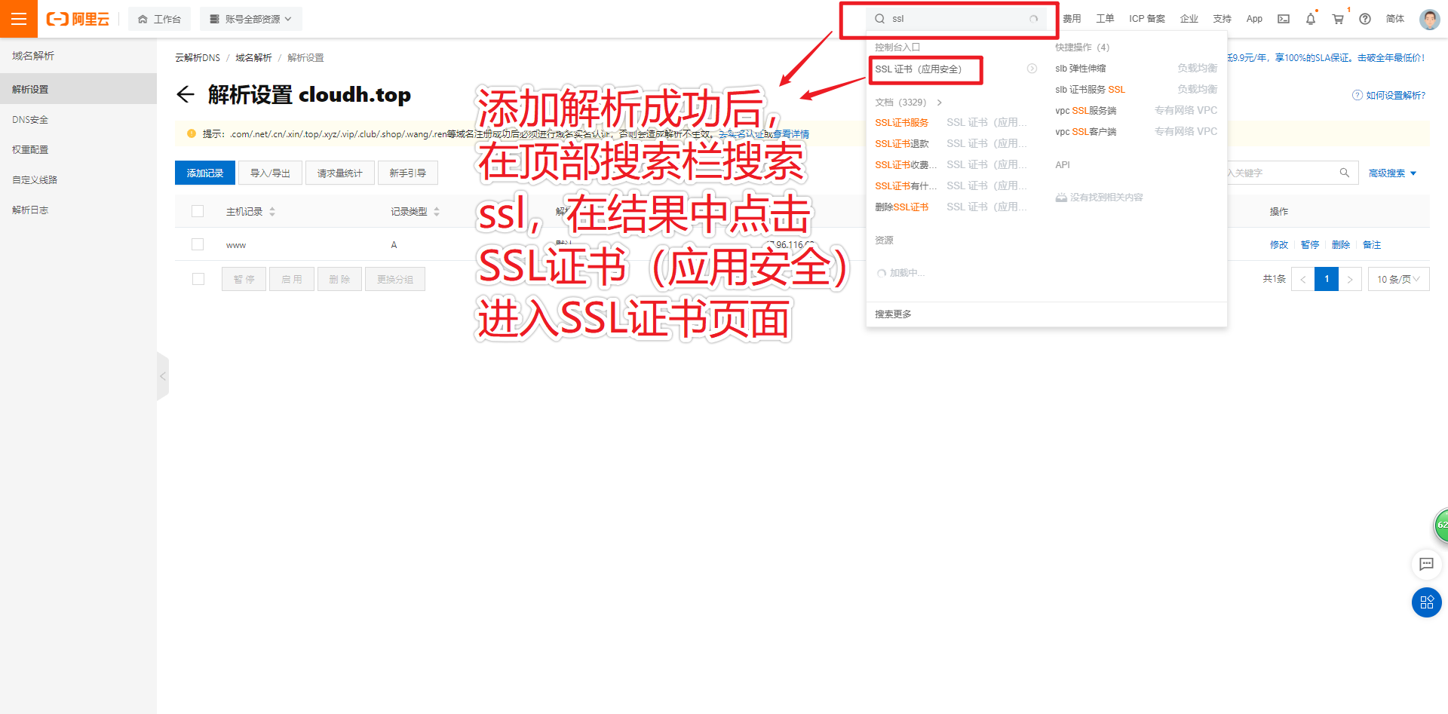Open vpc SSL客户端 quick action
The width and height of the screenshot is (1448, 714).
click(x=1086, y=131)
